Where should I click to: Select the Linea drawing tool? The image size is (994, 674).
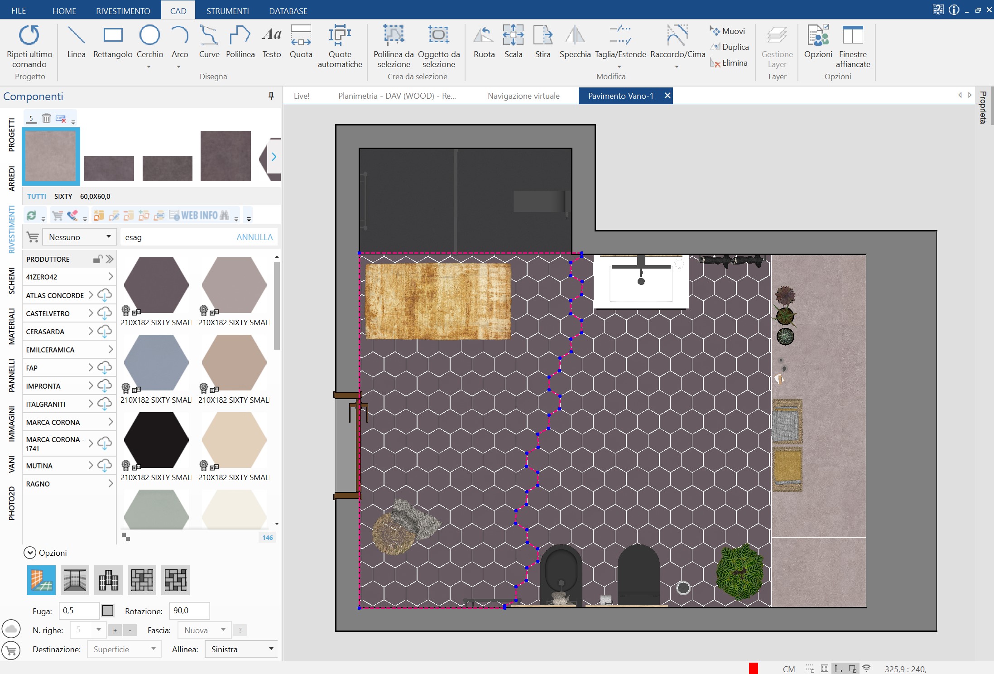coord(76,42)
